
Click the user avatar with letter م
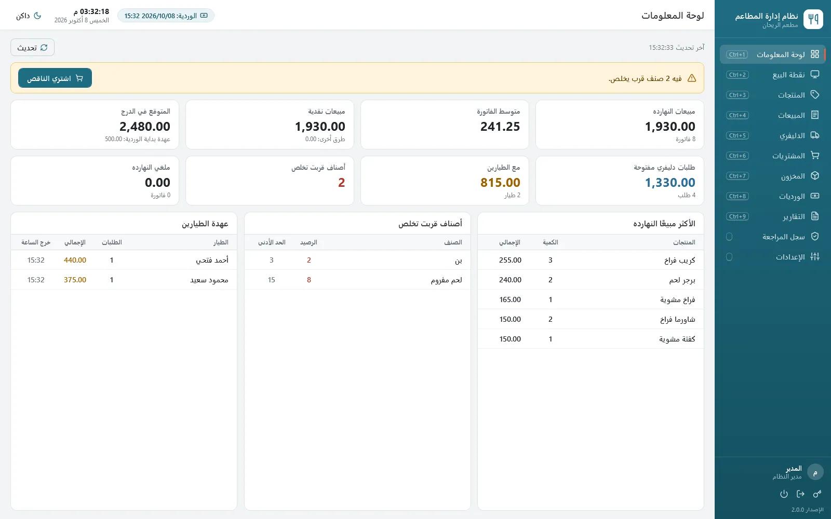point(815,472)
